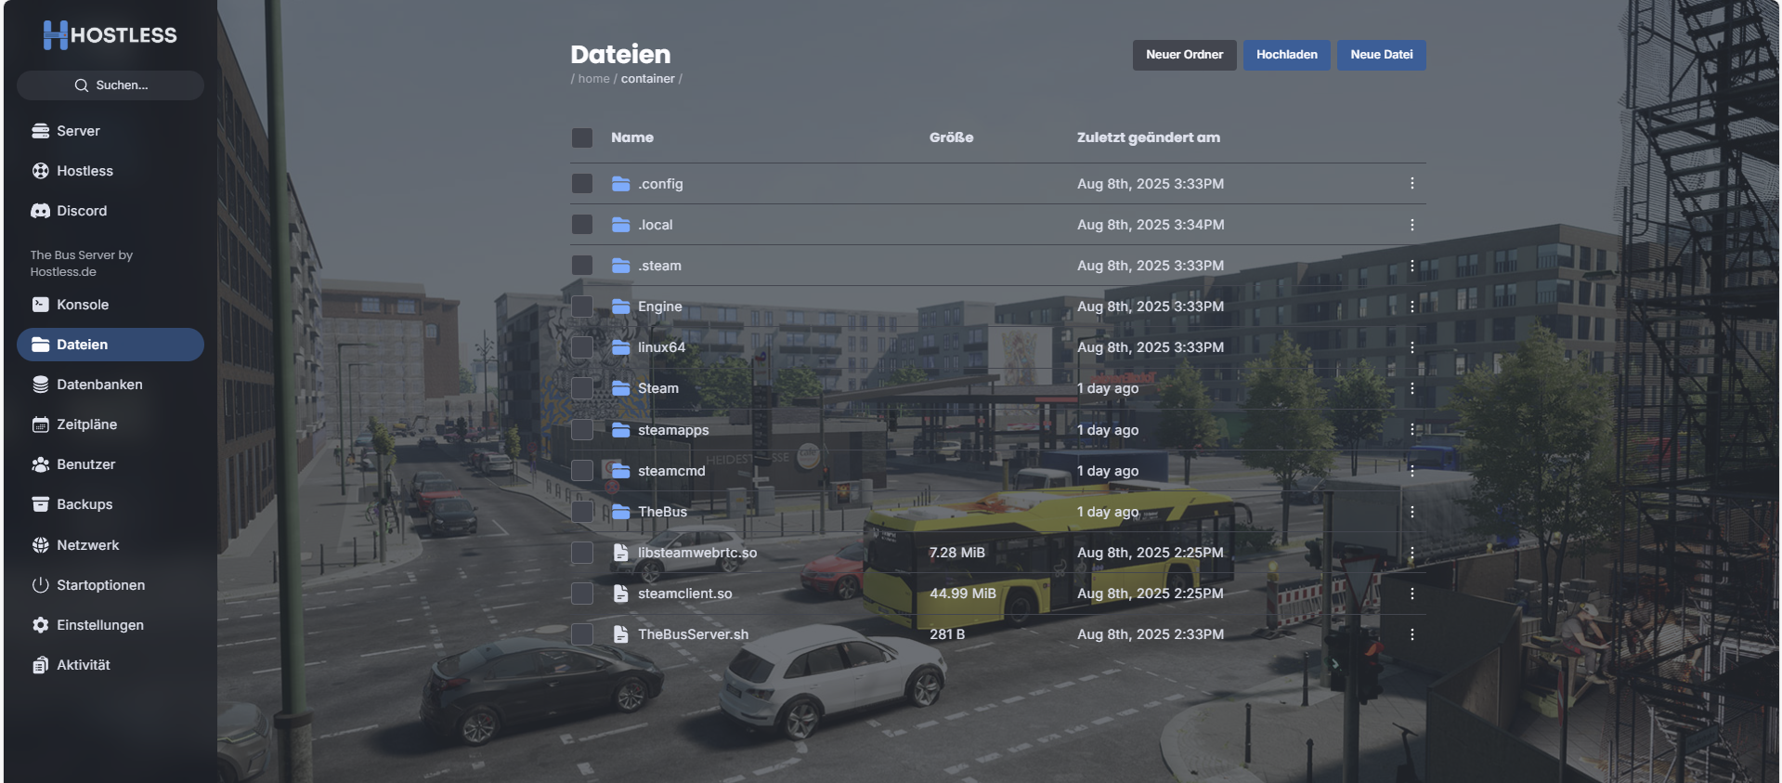This screenshot has width=1782, height=783.
Task: Click the container breadcrumb link
Action: click(x=647, y=79)
